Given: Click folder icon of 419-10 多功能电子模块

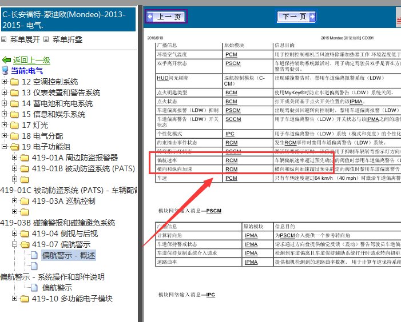Looking at the screenshot, I should [25, 299].
